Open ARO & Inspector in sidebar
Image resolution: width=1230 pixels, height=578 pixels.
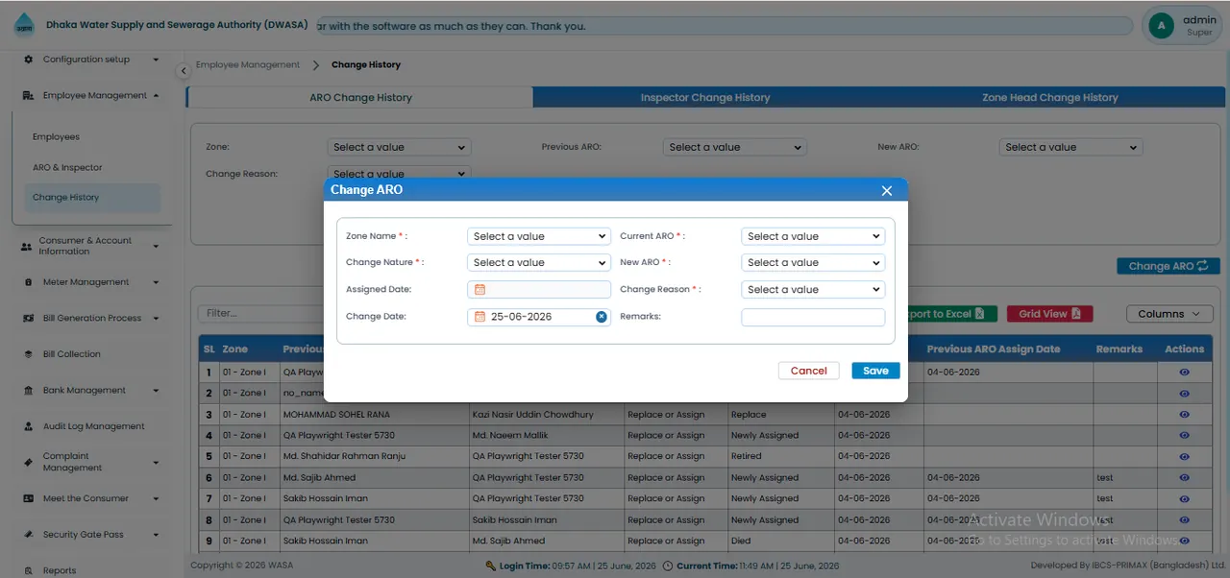tap(67, 167)
